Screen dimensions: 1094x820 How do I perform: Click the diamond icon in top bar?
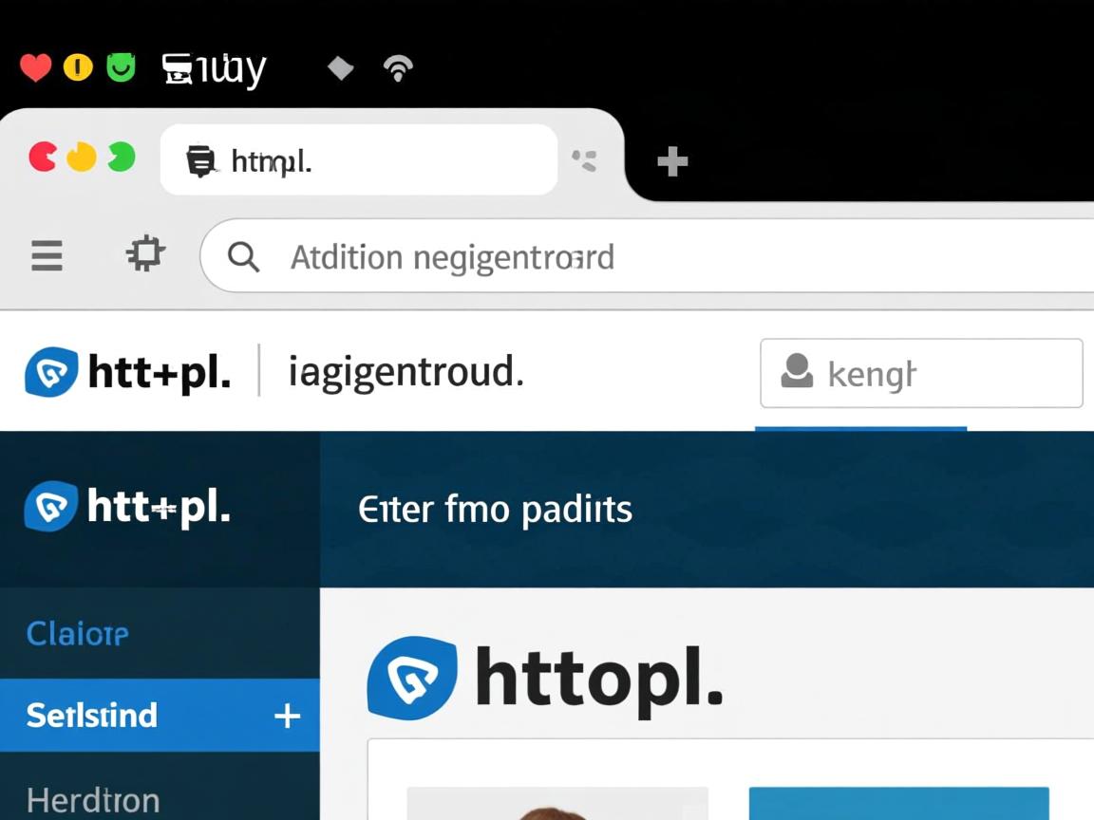(341, 68)
